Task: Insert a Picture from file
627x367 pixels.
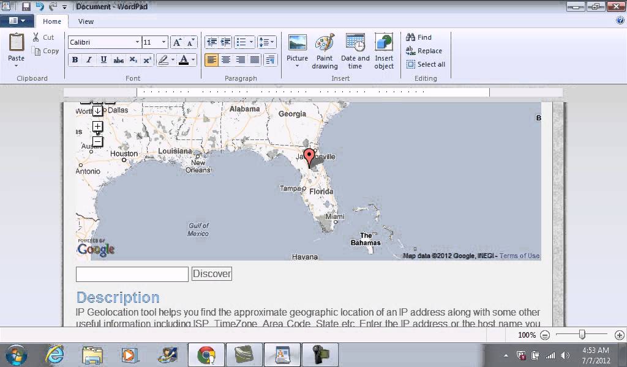Action: click(297, 47)
